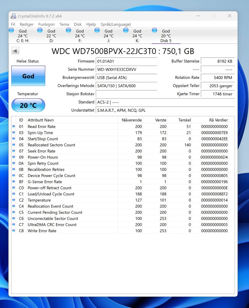Click status dot for Uncorrectable Sector Count
The height and width of the screenshot is (308, 249).
14,218
